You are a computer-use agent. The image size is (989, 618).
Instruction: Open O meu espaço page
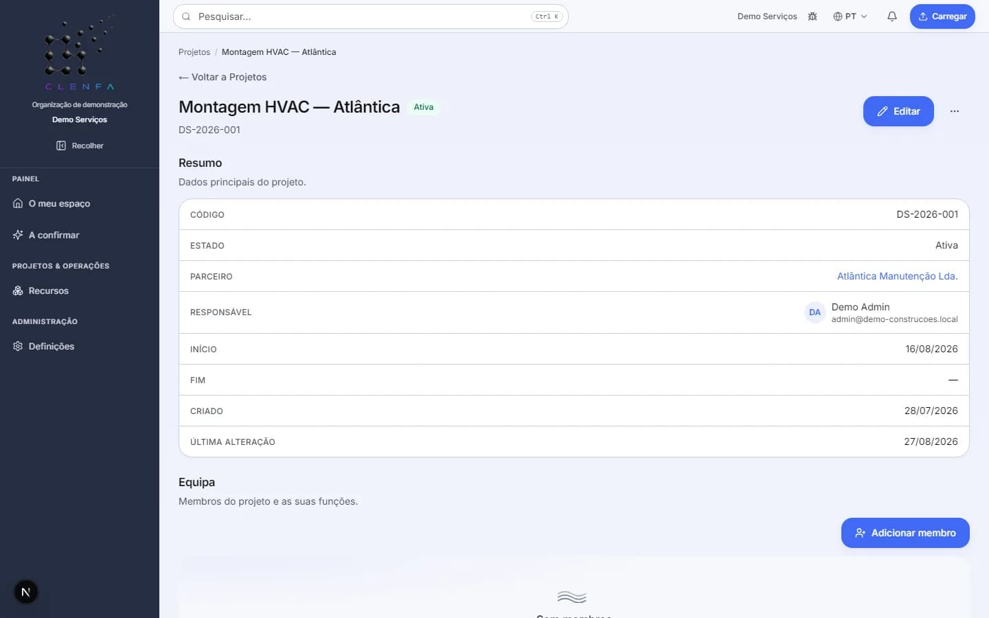click(x=80, y=203)
